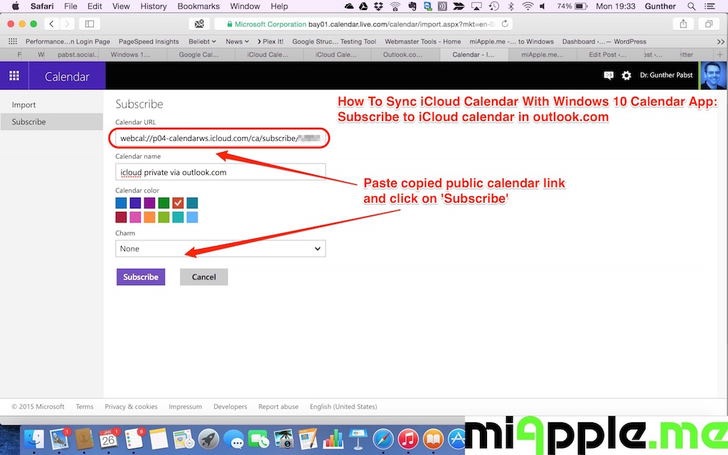The image size is (728, 455).
Task: Select Import in the left sidebar
Action: (24, 105)
